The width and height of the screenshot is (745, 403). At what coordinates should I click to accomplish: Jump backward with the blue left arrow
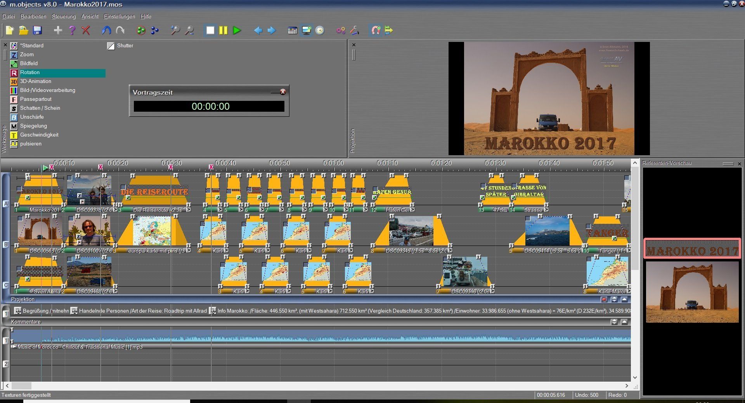pyautogui.click(x=258, y=30)
